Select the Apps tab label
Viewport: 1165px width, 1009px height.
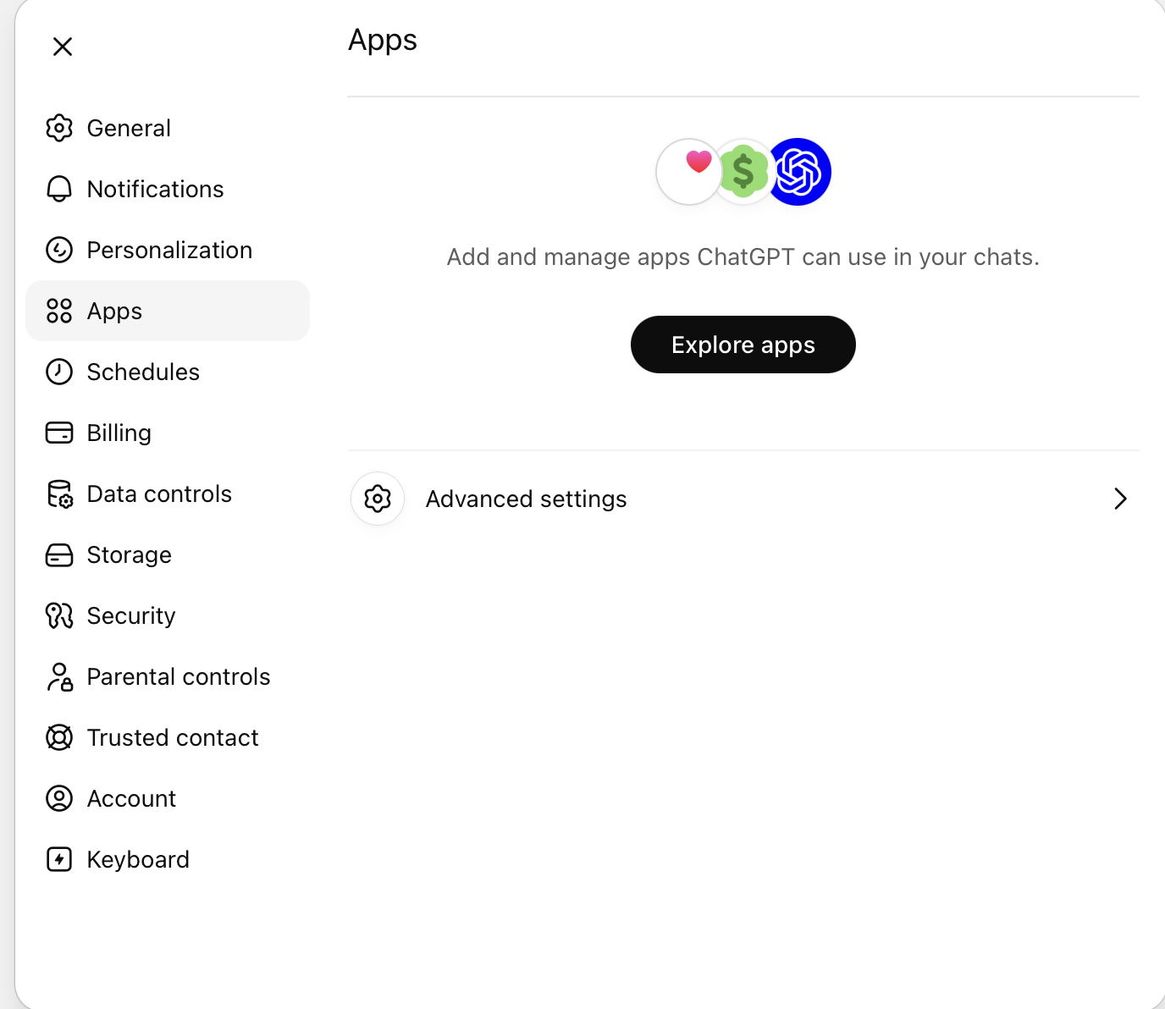coord(114,312)
